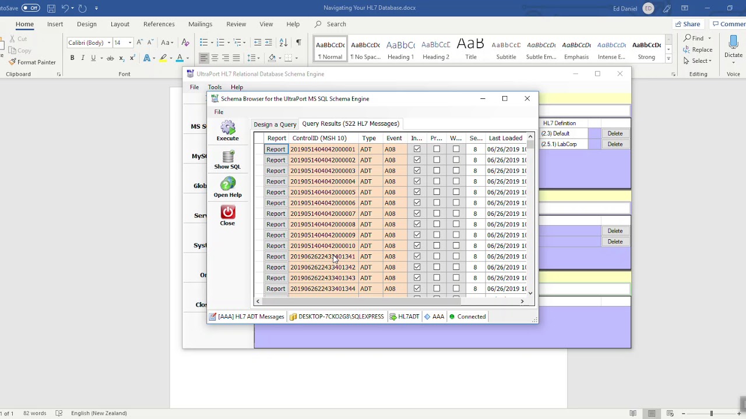Check W... checkbox for ControlID ending 0009
The height and width of the screenshot is (419, 746).
pos(456,235)
